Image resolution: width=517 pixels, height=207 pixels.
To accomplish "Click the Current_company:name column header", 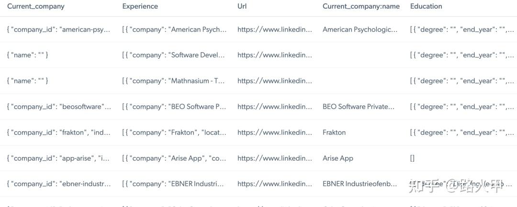I will [361, 7].
